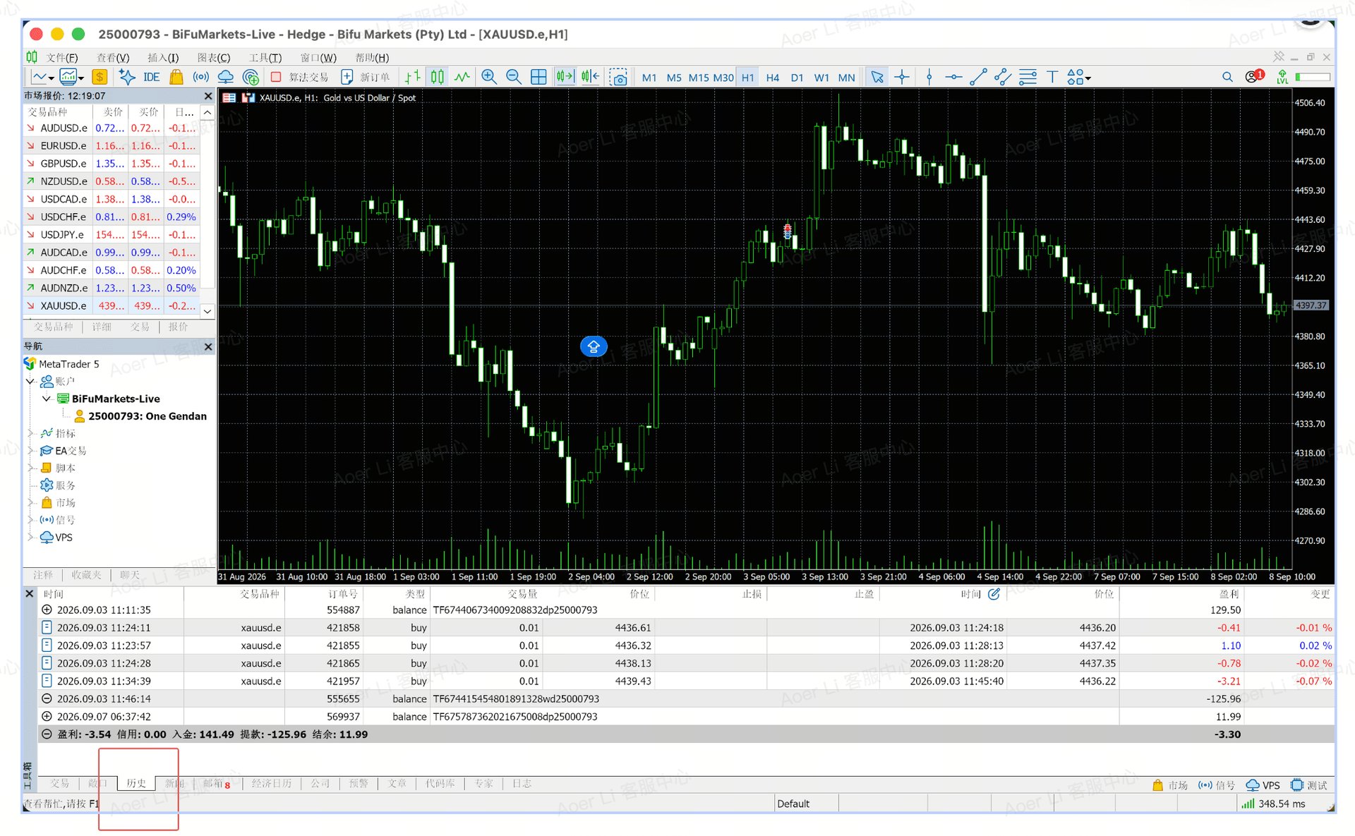This screenshot has width=1355, height=836.
Task: Open the Market shopping bag icon
Action: (176, 77)
